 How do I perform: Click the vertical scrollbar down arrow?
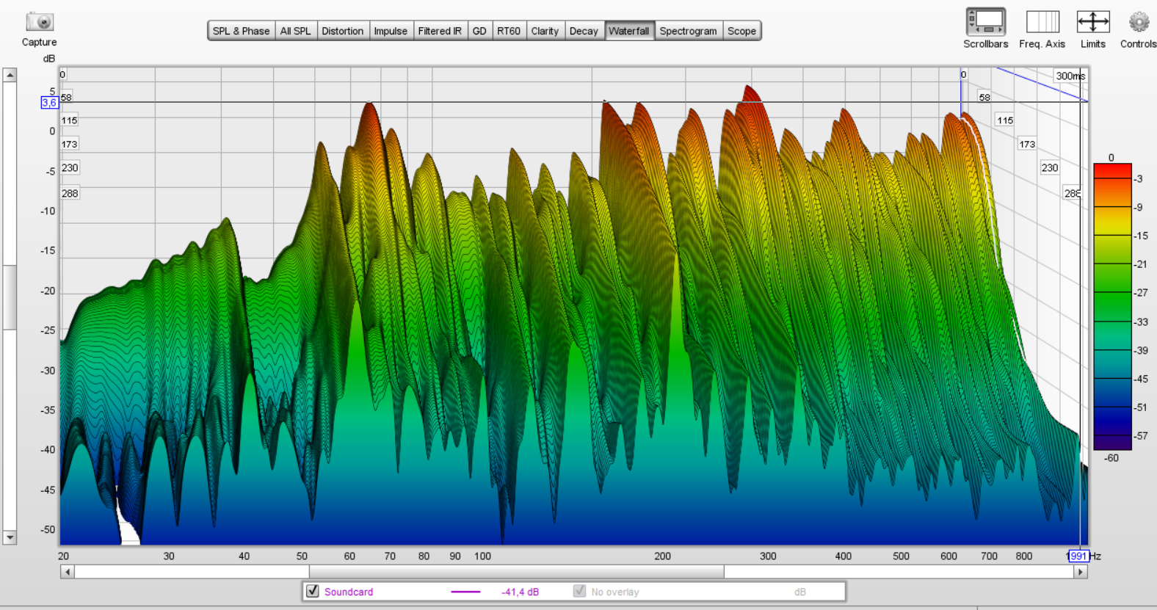10,537
